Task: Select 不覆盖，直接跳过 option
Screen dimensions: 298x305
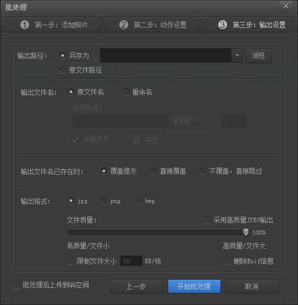Action: pyautogui.click(x=203, y=171)
